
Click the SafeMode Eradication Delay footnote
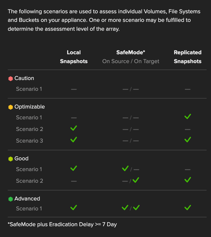(x=62, y=225)
